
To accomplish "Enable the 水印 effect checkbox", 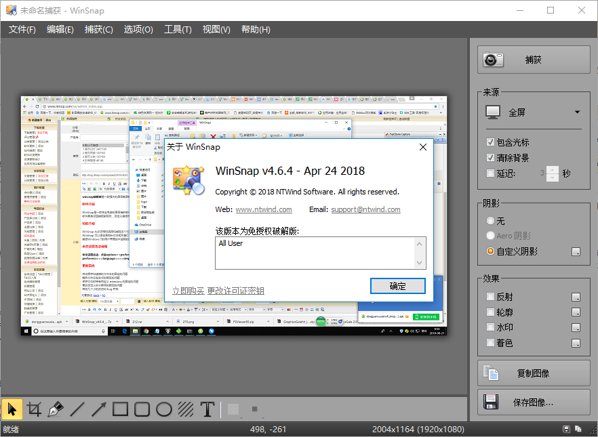I will click(x=490, y=327).
